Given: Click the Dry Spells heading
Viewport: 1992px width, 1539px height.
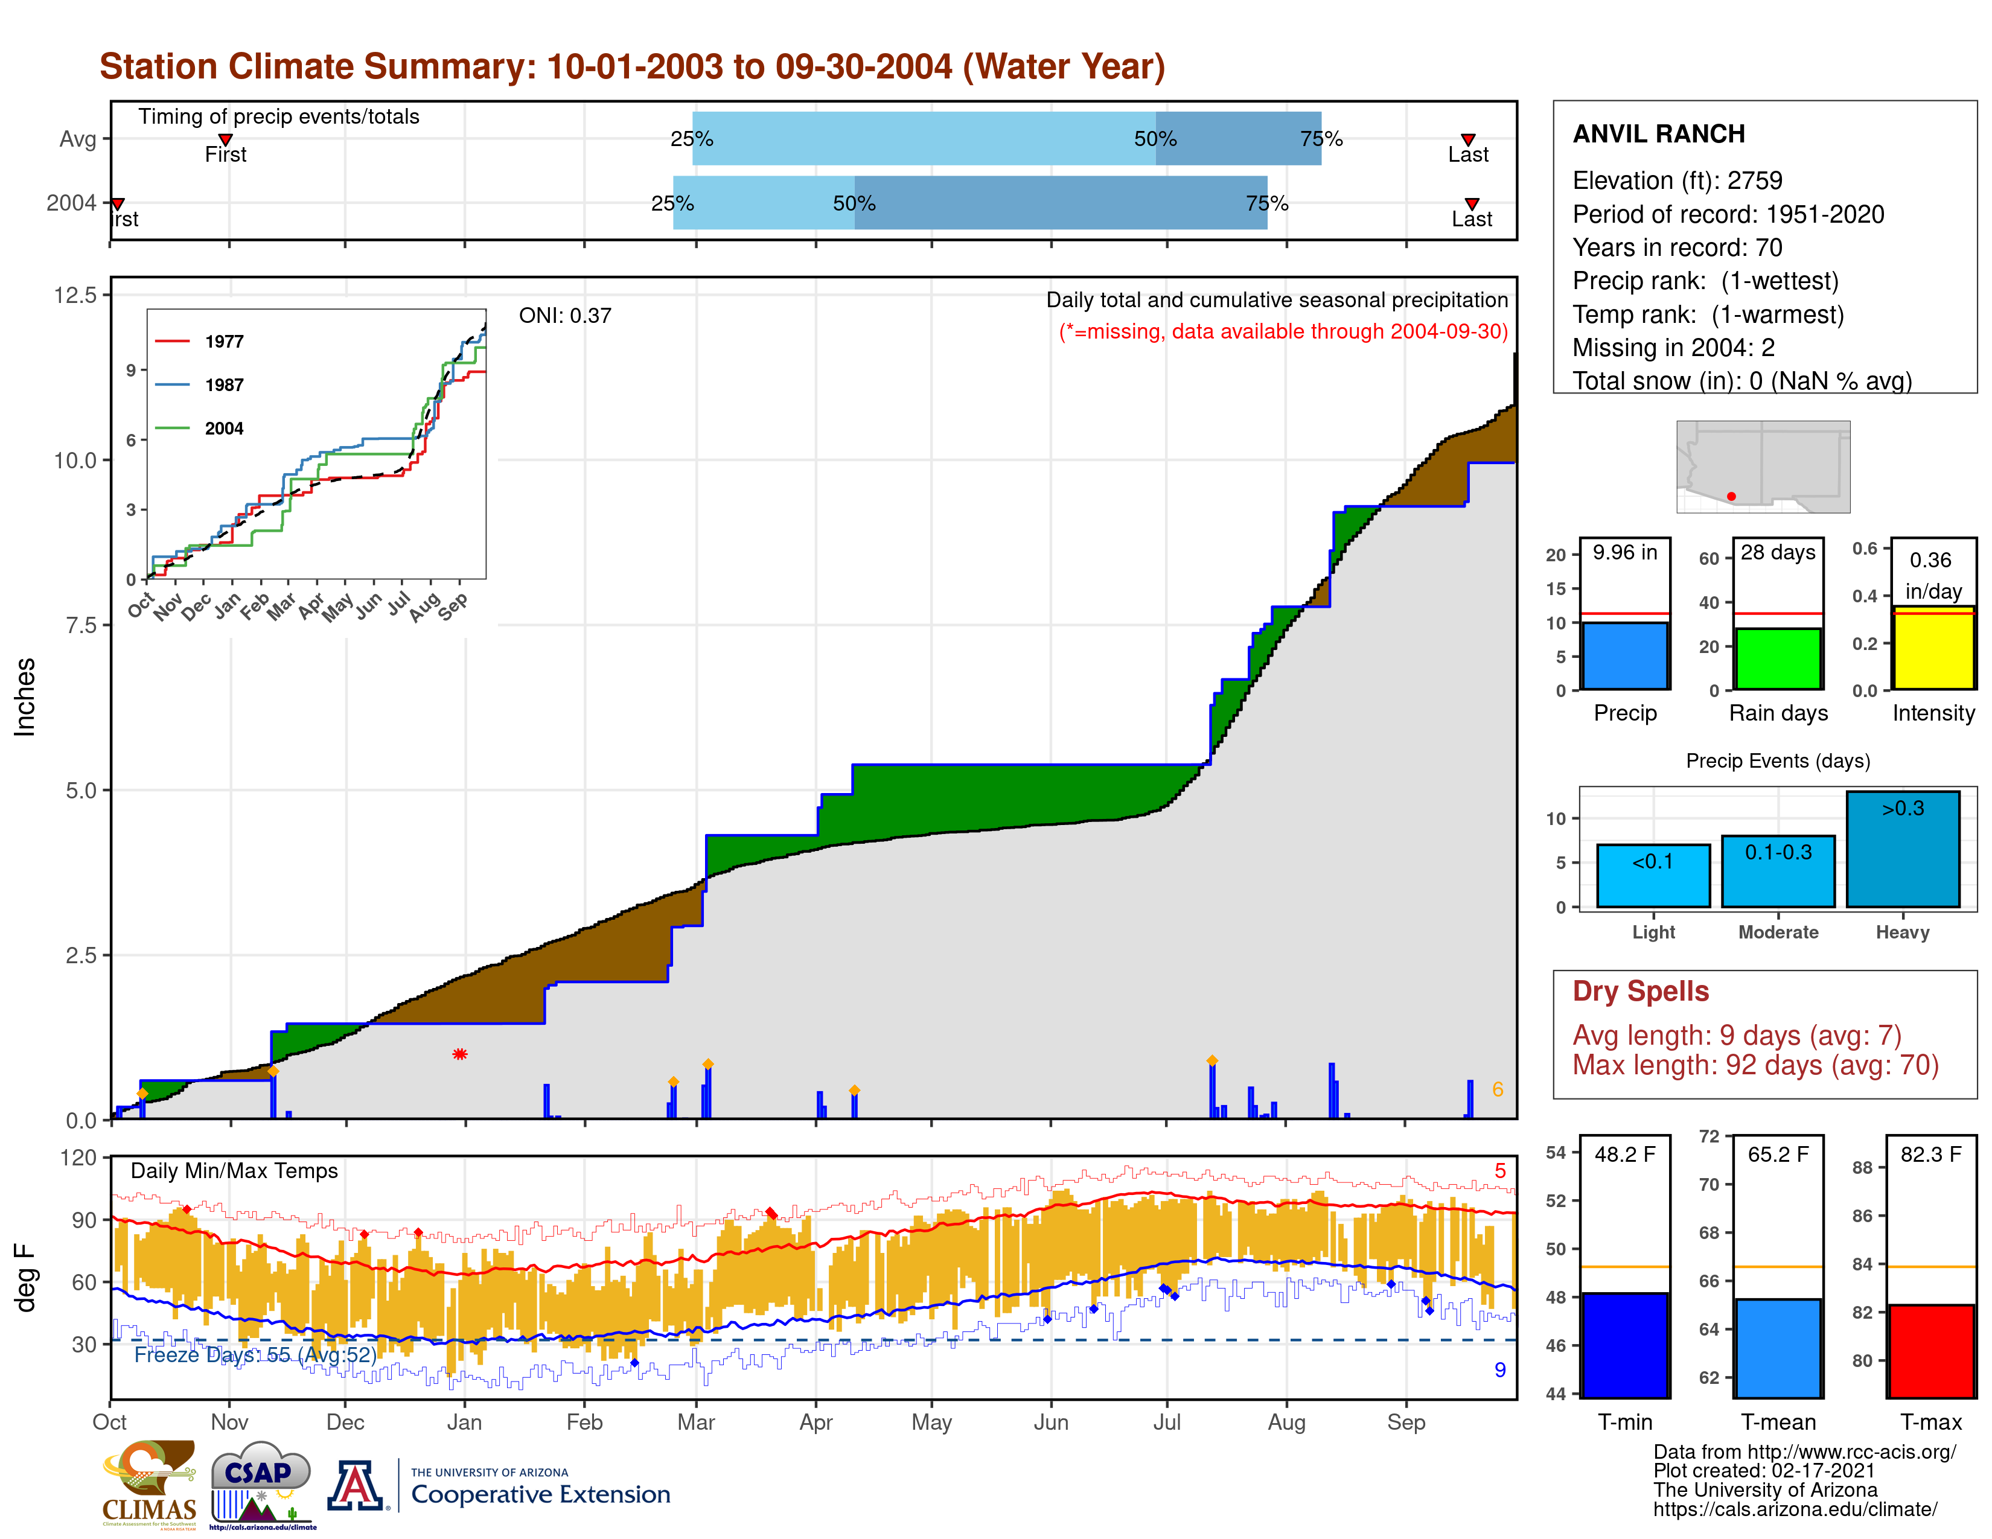Looking at the screenshot, I should point(1640,991).
